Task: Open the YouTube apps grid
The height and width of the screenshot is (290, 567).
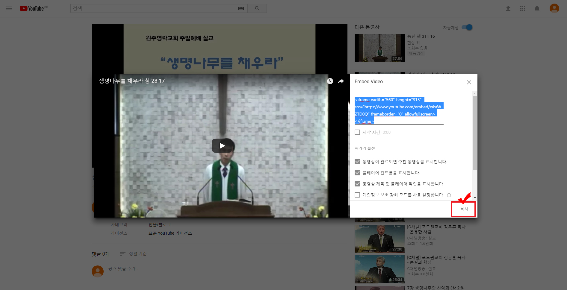Action: [x=522, y=8]
